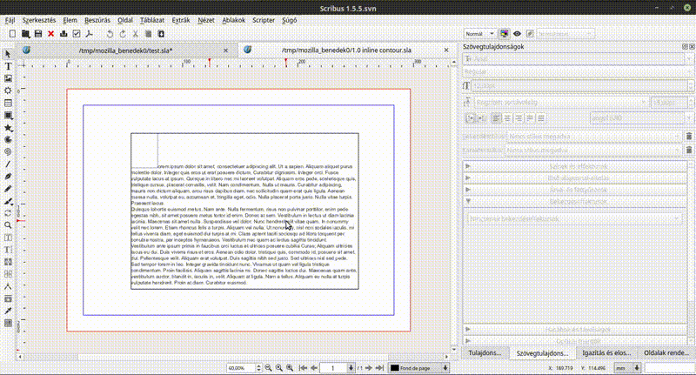Select the Image Frame tool

(x=9, y=78)
